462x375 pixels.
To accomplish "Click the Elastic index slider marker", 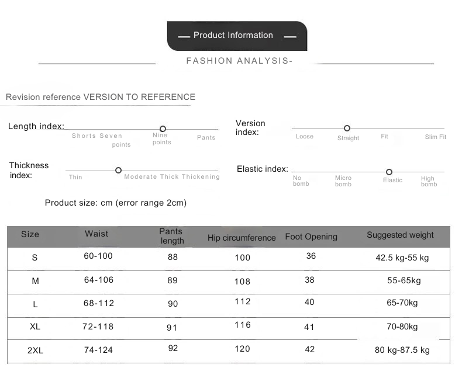I will coord(389,172).
